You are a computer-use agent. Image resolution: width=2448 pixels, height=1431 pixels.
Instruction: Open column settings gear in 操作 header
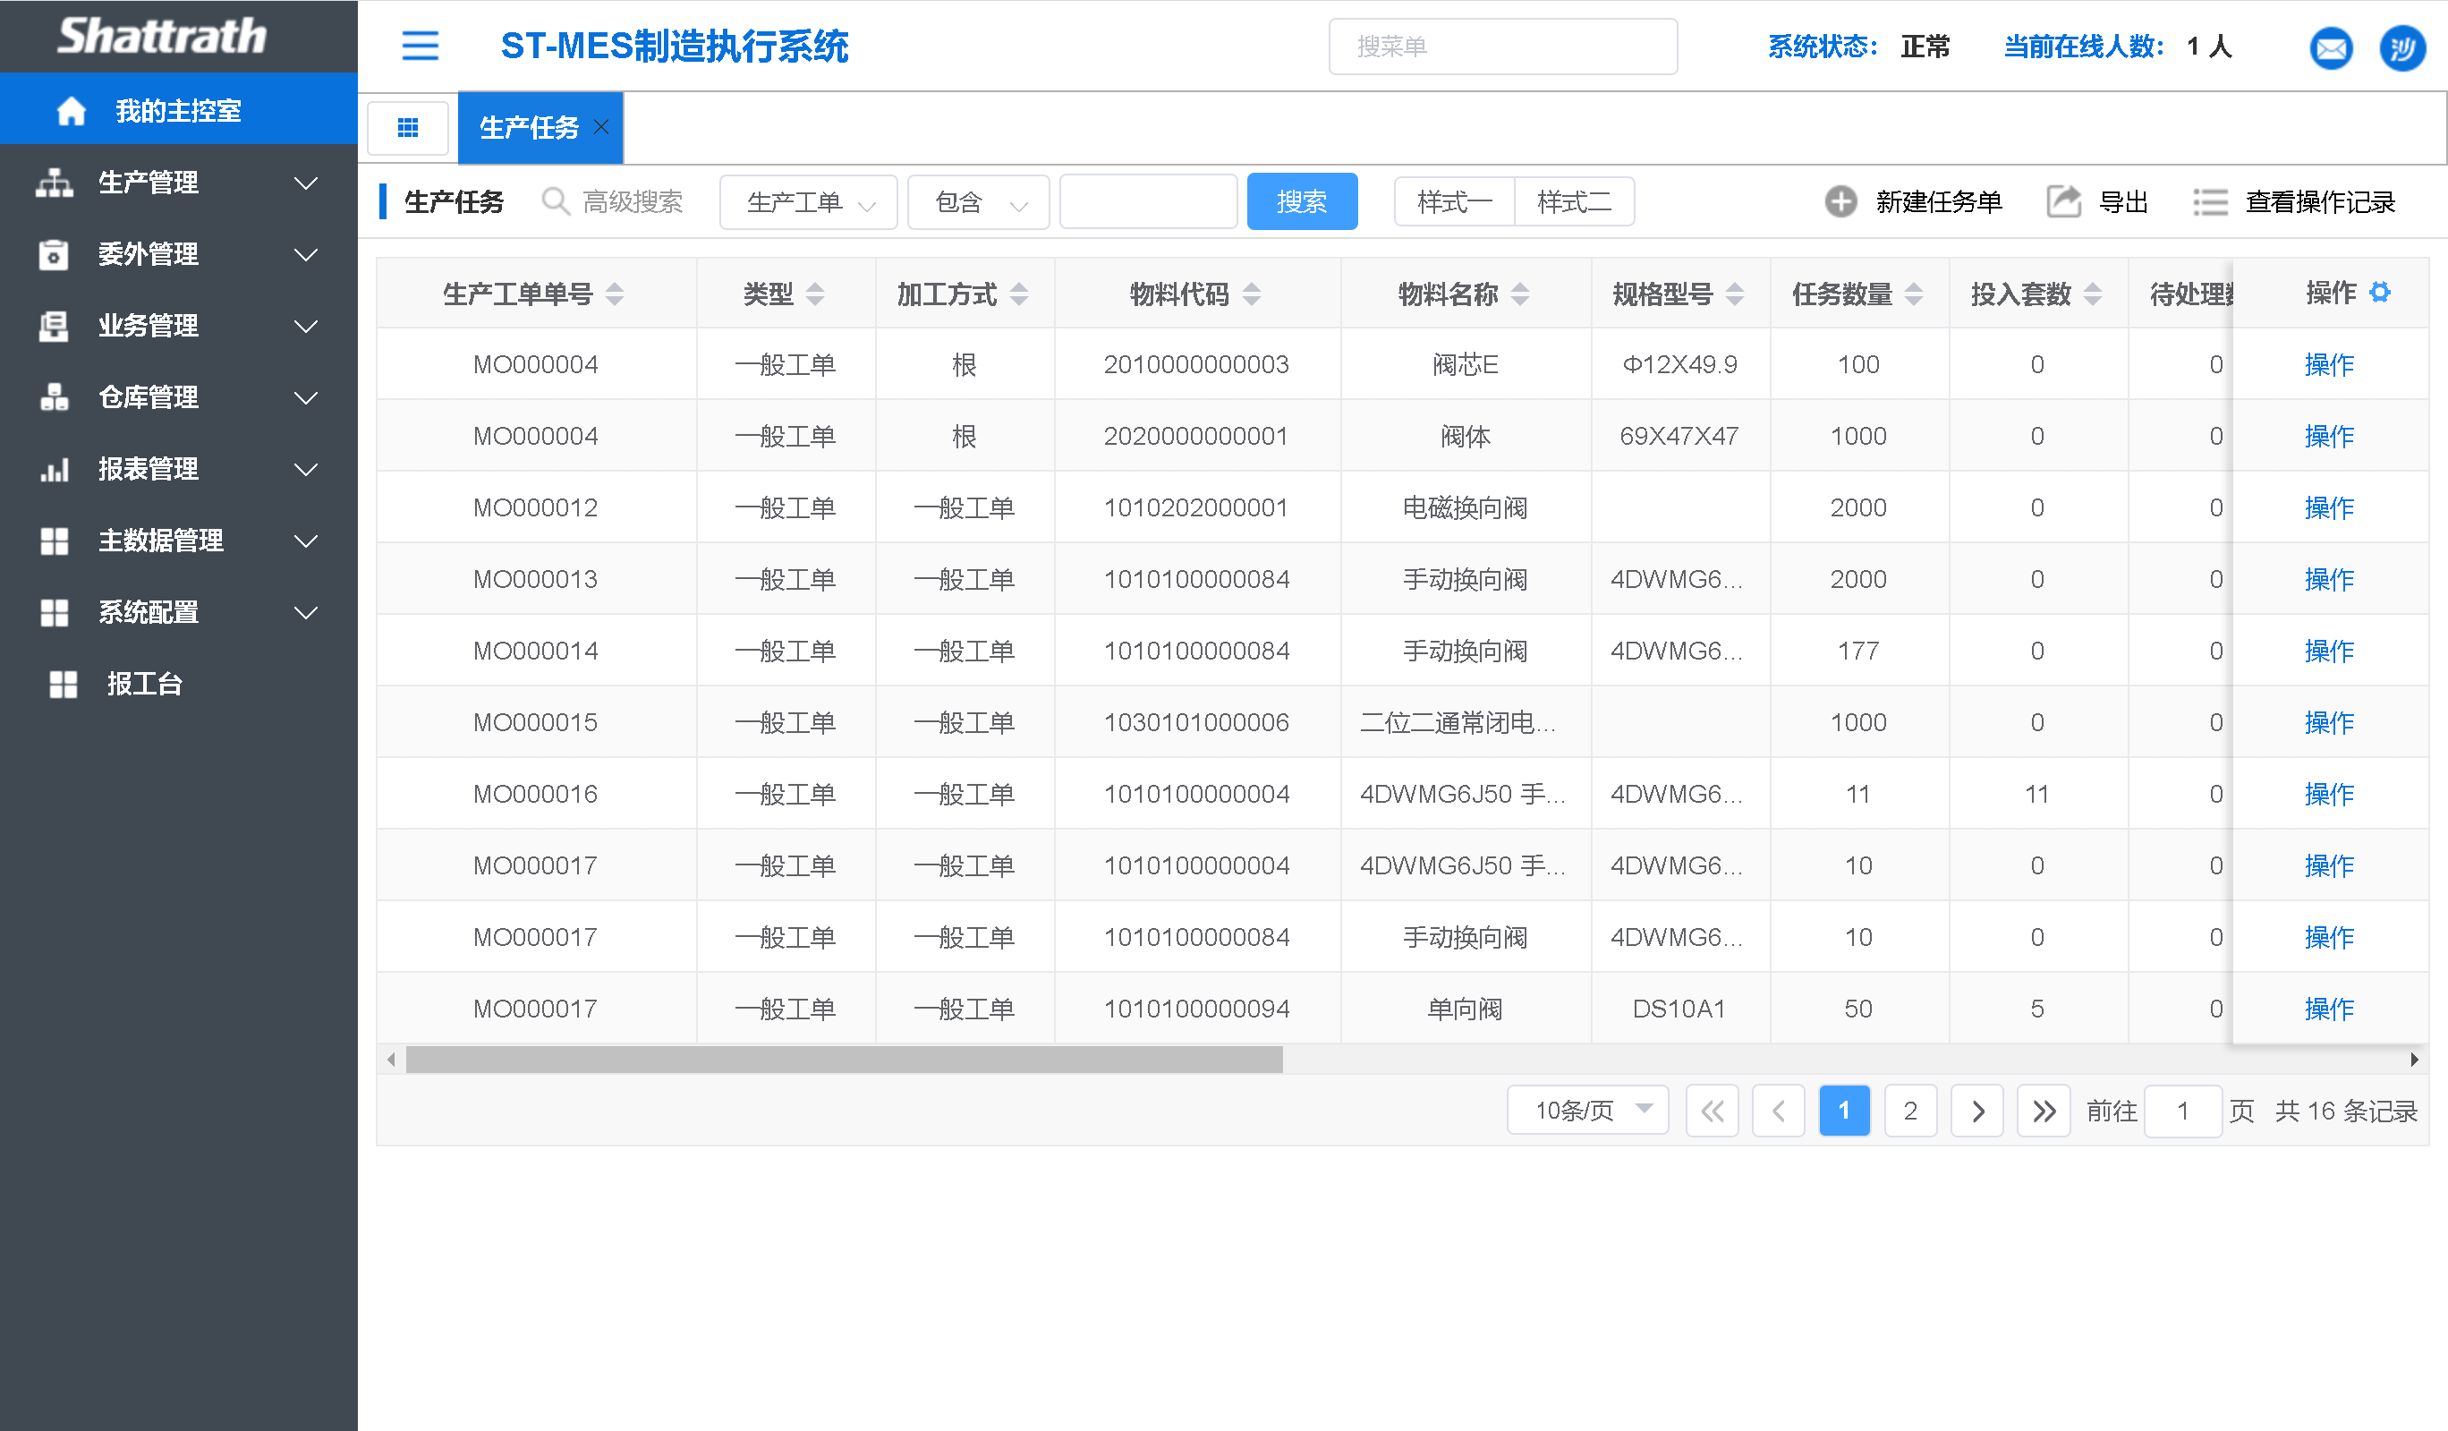pyautogui.click(x=2379, y=292)
